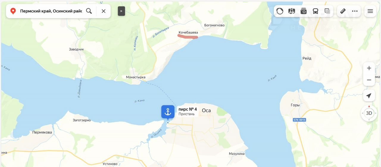The width and height of the screenshot is (381, 167).
Task: Zoom out with the minus button
Action: tap(369, 80)
